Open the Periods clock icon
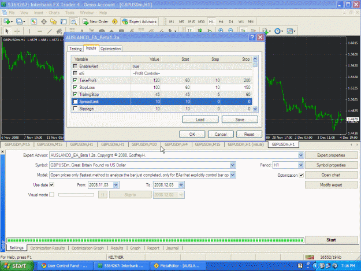The height and width of the screenshot is (271, 361). (277, 31)
